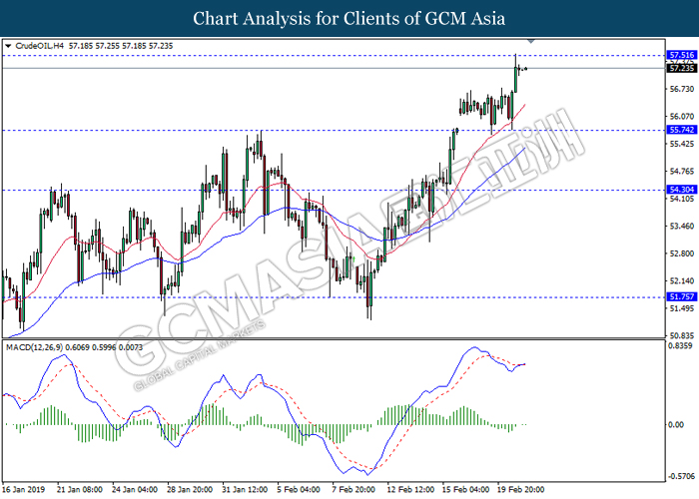Screen dimensions: 699x499
Task: Click the 16 Jan 2019 date label
Action: 24,489
